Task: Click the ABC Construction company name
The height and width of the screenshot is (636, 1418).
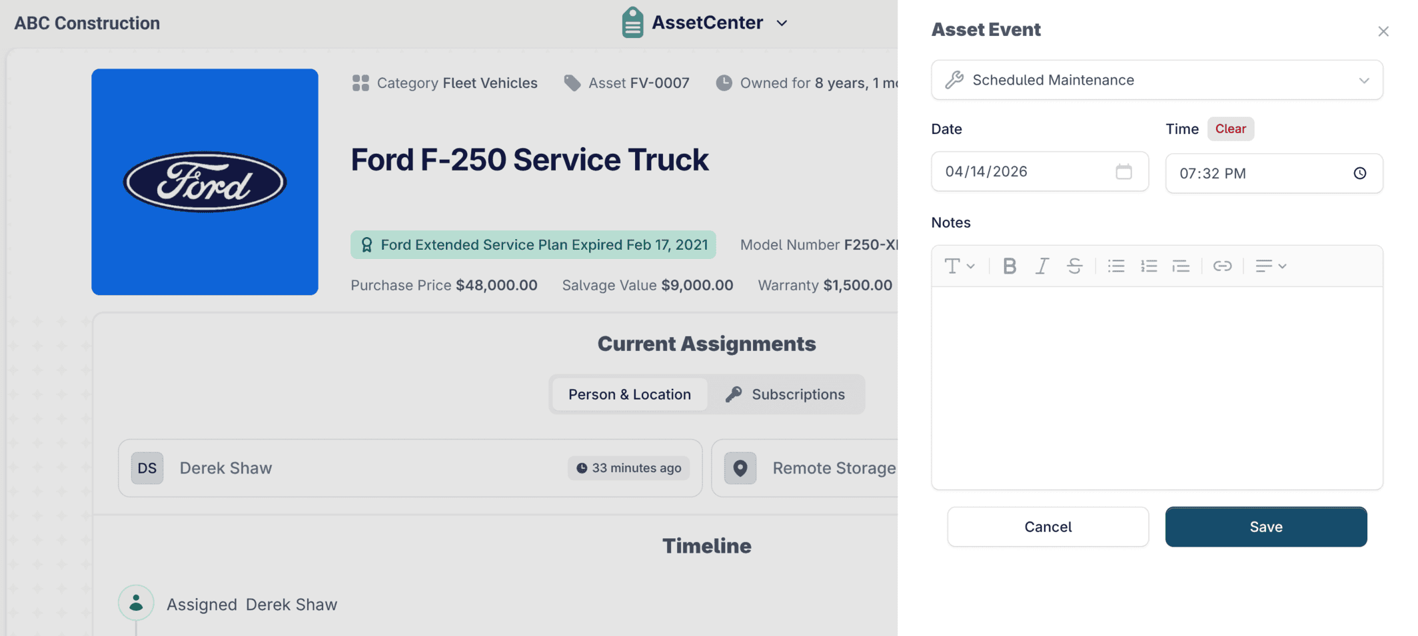Action: point(87,23)
